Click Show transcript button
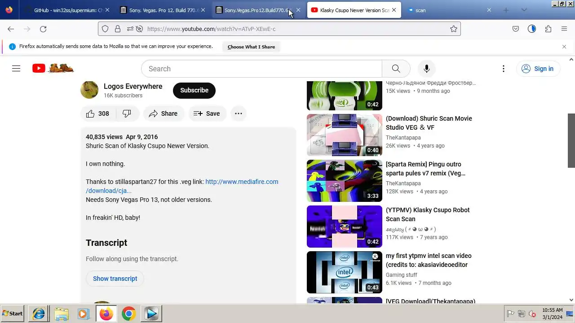Viewport: 575px width, 323px height. [115, 279]
